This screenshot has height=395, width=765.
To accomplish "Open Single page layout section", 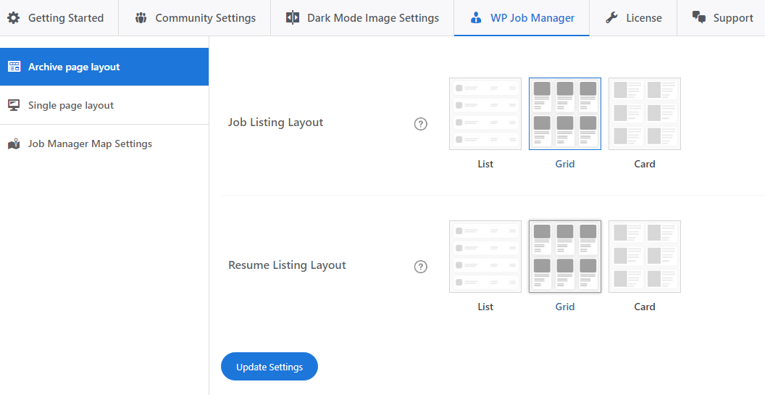I will tap(71, 106).
